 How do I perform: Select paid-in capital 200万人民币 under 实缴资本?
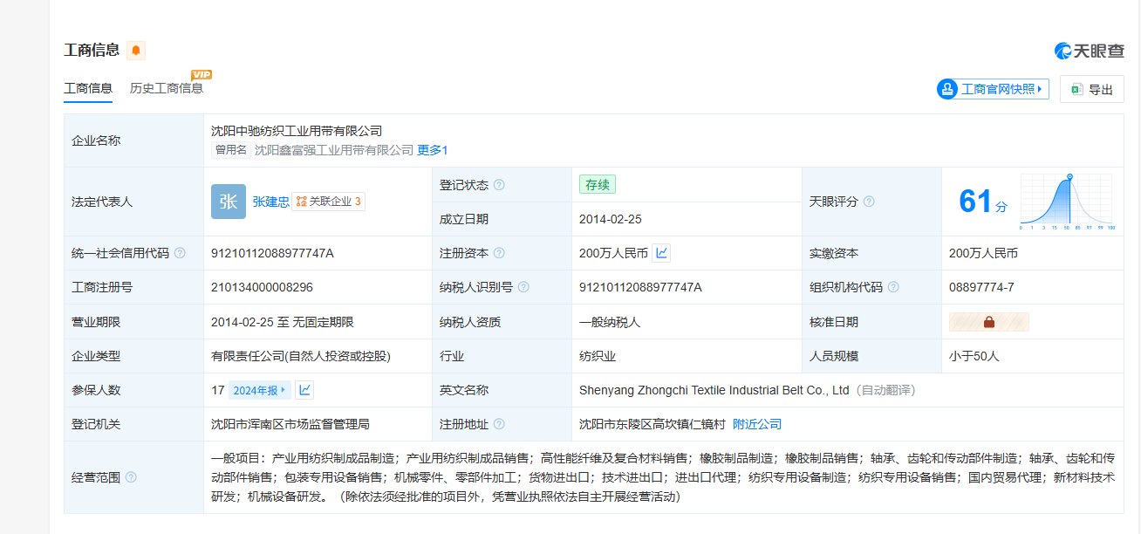pos(983,253)
